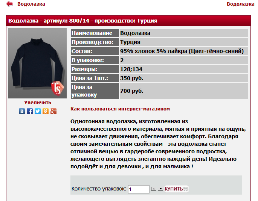Share product on Twitter icon
The image size is (258, 201).
(x=38, y=111)
